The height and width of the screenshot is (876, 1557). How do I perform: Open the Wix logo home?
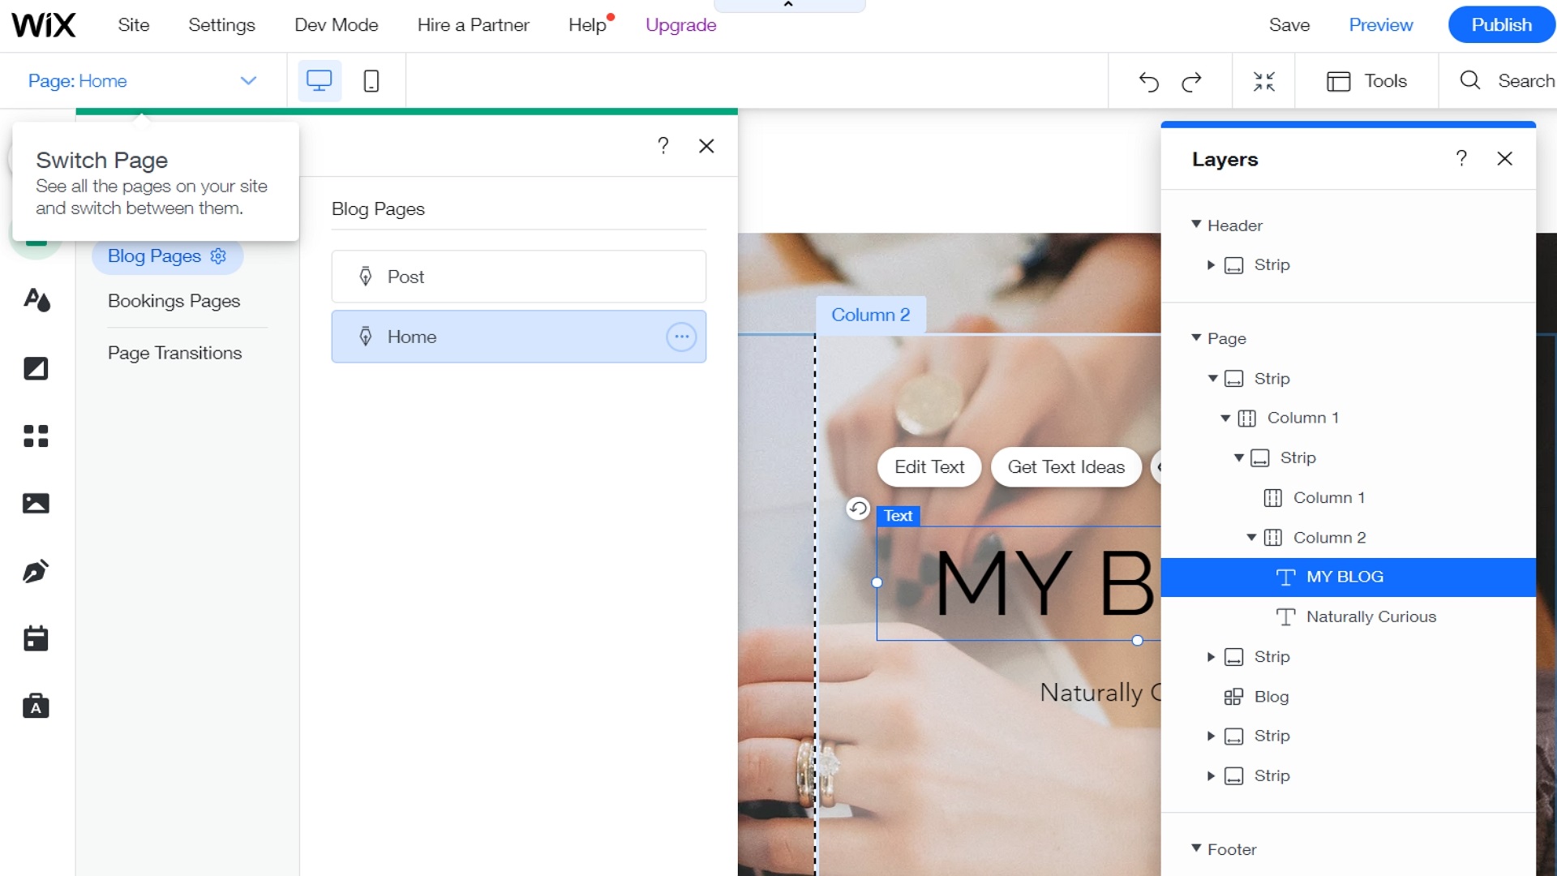point(44,25)
